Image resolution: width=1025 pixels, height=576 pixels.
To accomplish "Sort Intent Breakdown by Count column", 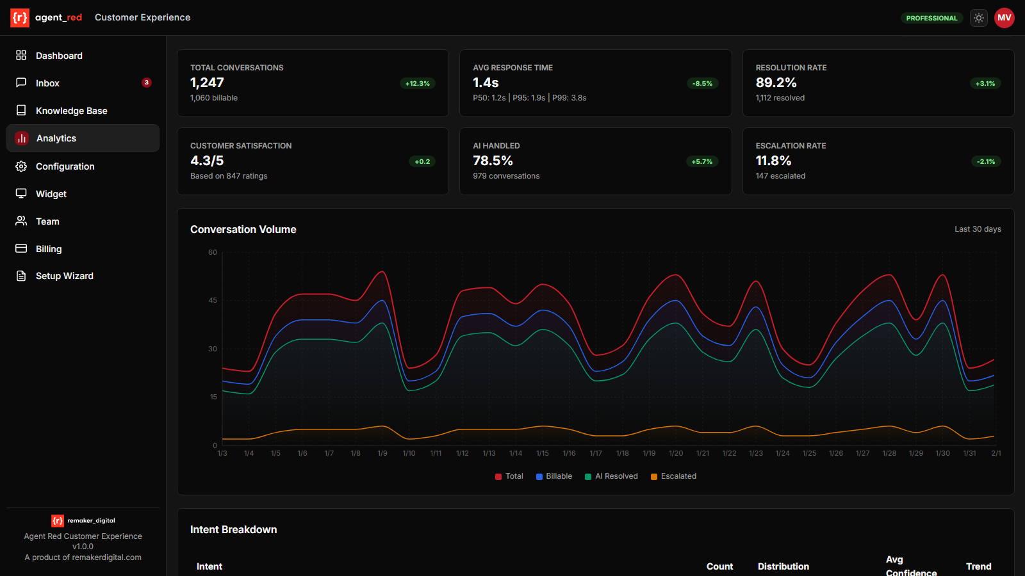I will [x=719, y=566].
